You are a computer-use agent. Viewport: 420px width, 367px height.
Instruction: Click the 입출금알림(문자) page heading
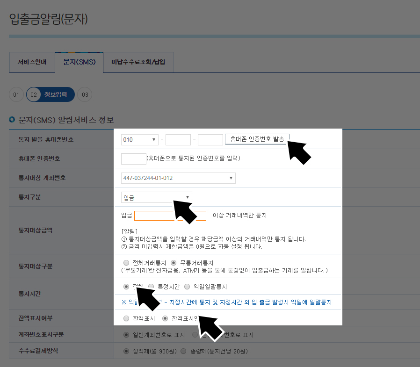coord(49,19)
